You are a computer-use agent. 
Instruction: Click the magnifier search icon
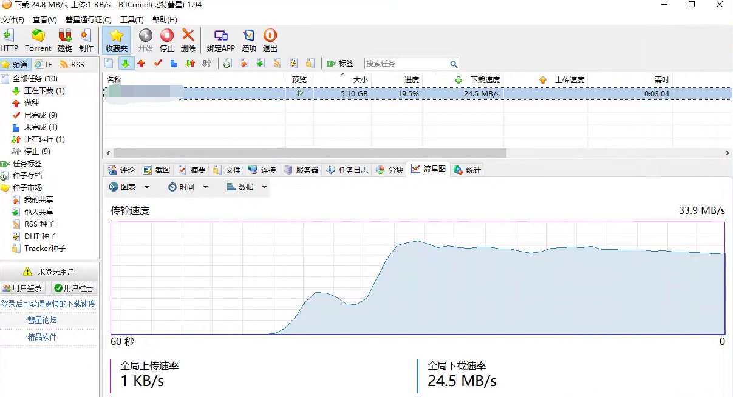pyautogui.click(x=454, y=64)
